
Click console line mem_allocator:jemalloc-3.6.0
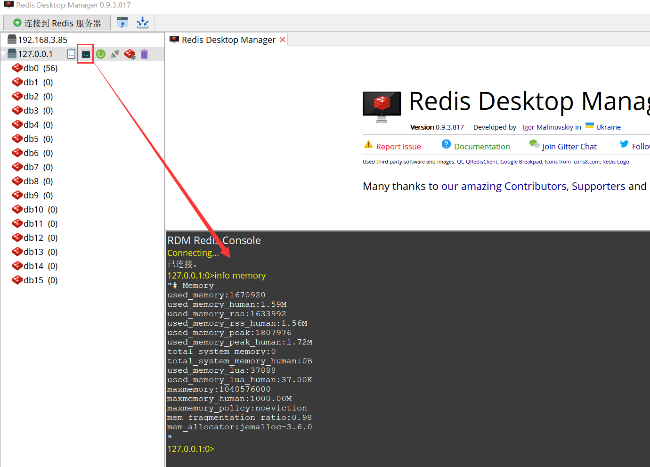pos(240,427)
